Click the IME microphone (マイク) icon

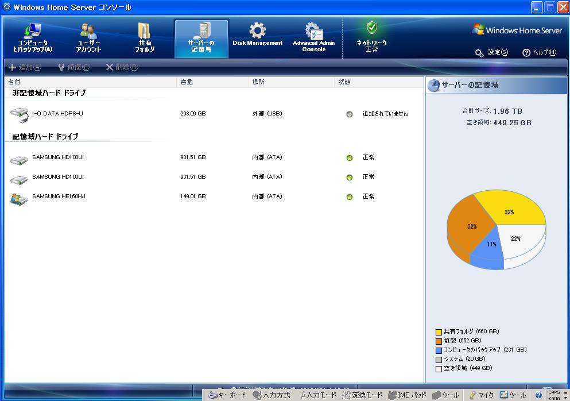[472, 395]
